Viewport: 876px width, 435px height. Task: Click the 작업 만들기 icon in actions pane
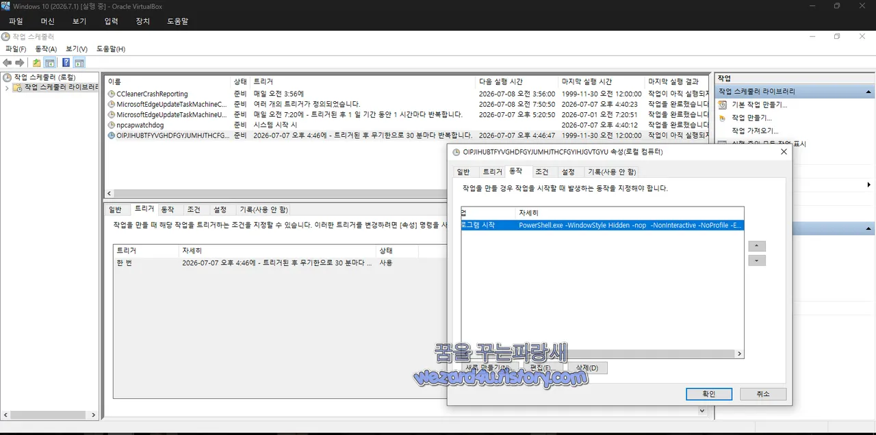(x=723, y=118)
